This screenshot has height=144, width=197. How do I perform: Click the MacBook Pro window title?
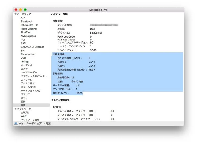pyautogui.click(x=98, y=10)
